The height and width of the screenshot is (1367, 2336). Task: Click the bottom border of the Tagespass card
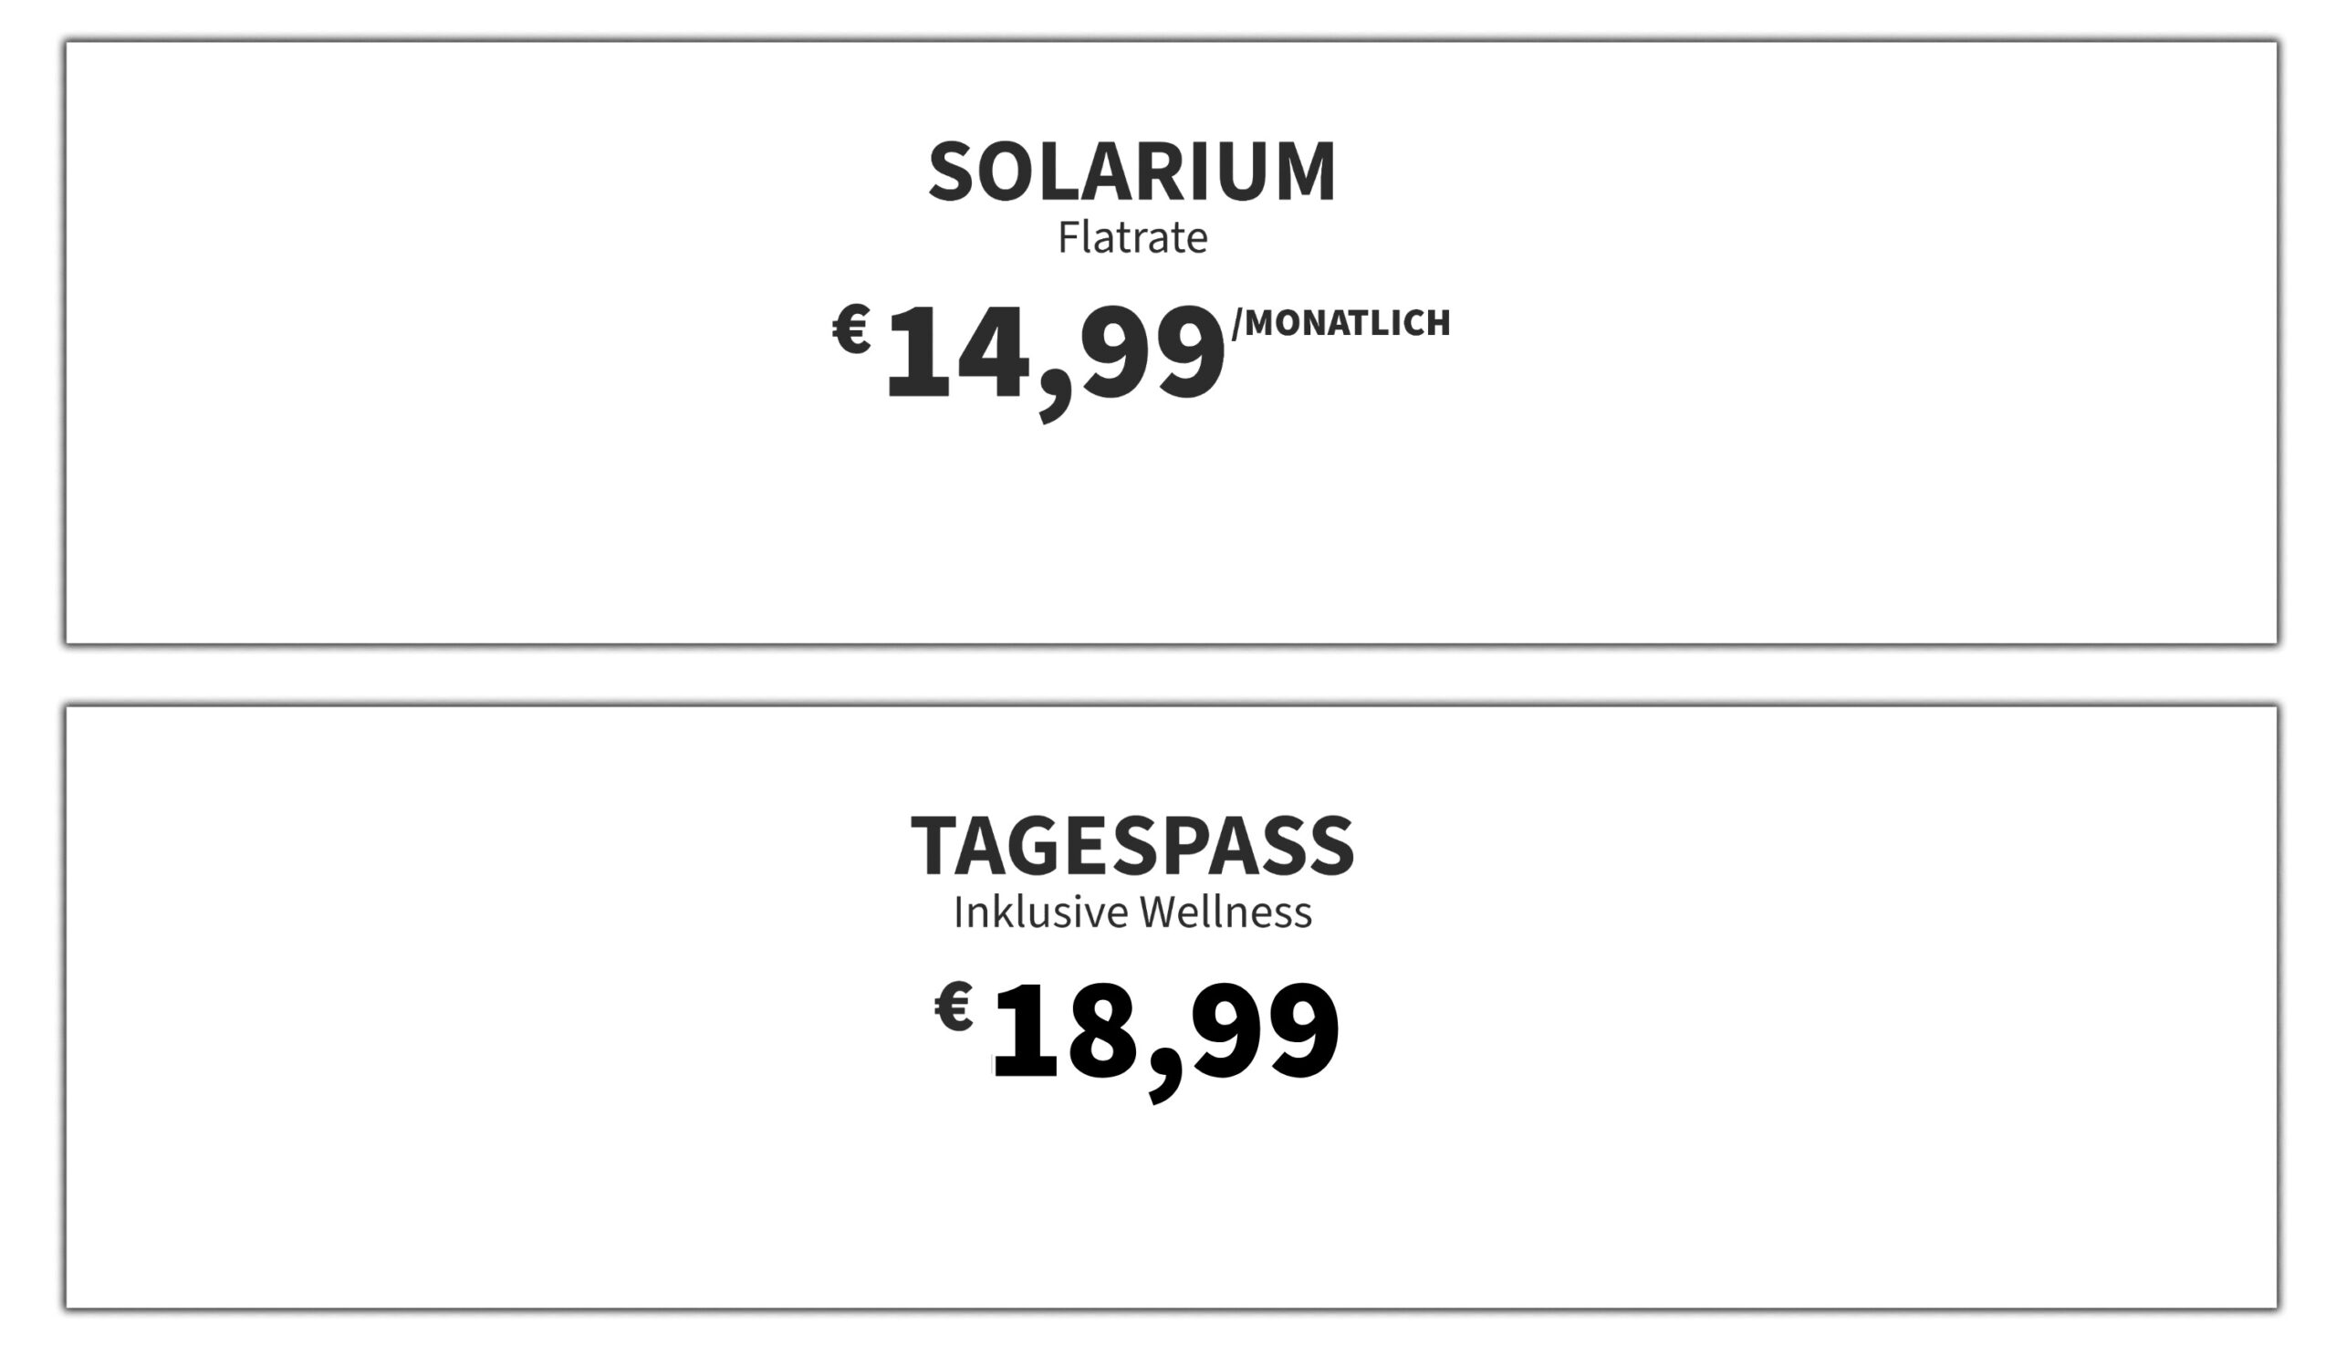(1172, 1308)
